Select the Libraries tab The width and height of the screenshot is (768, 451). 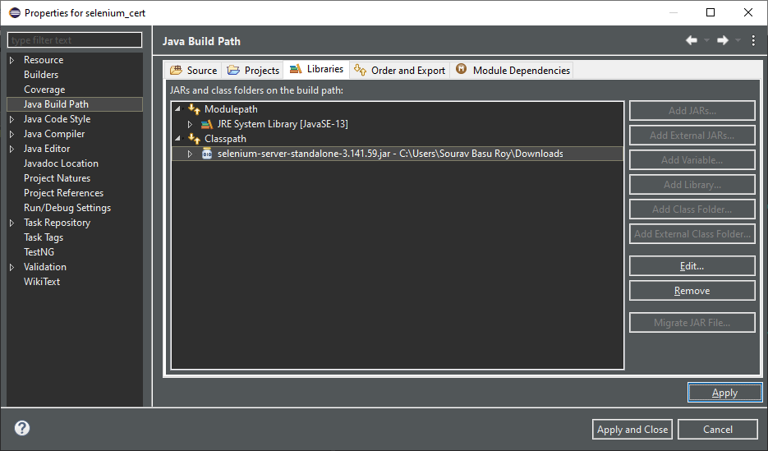pyautogui.click(x=316, y=69)
